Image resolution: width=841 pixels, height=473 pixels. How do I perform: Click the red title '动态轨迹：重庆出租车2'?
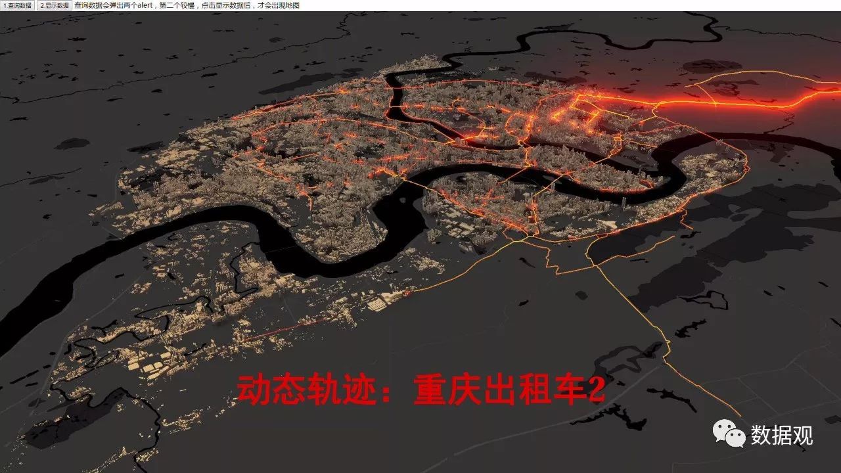point(420,391)
